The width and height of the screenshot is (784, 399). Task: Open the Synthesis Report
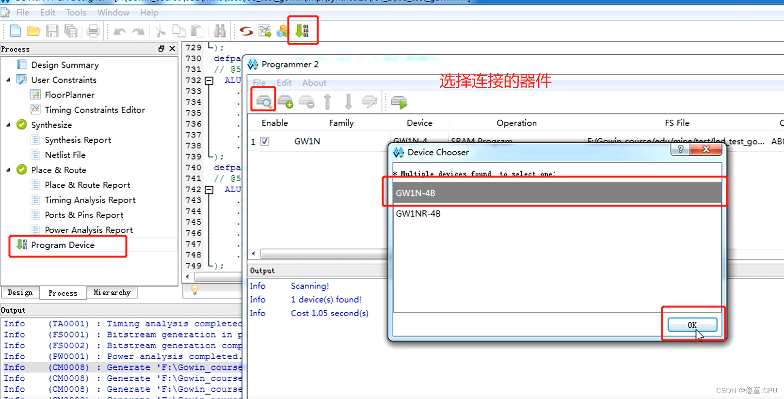tap(78, 140)
